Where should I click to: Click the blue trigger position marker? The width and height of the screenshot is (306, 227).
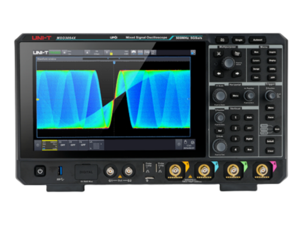[114, 63]
